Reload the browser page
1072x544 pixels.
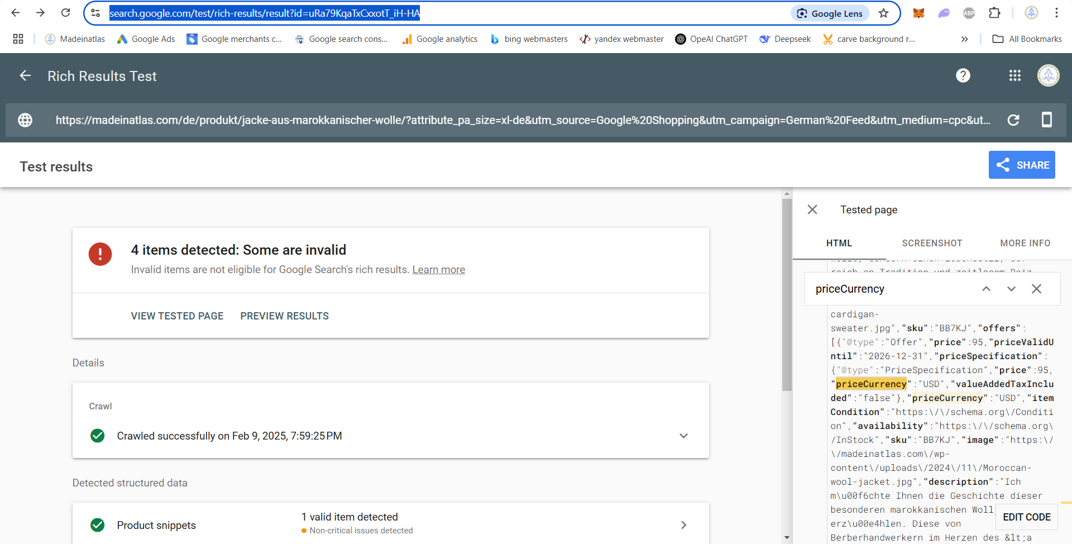click(65, 13)
